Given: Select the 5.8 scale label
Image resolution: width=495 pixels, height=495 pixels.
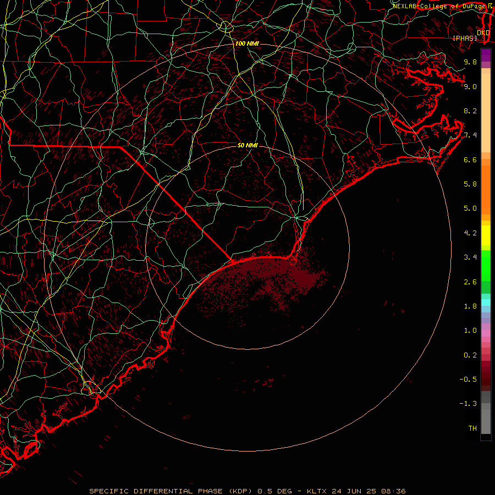Looking at the screenshot, I should (470, 184).
